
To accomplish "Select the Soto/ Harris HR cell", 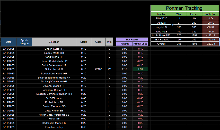I will pyautogui.click(x=54, y=69).
